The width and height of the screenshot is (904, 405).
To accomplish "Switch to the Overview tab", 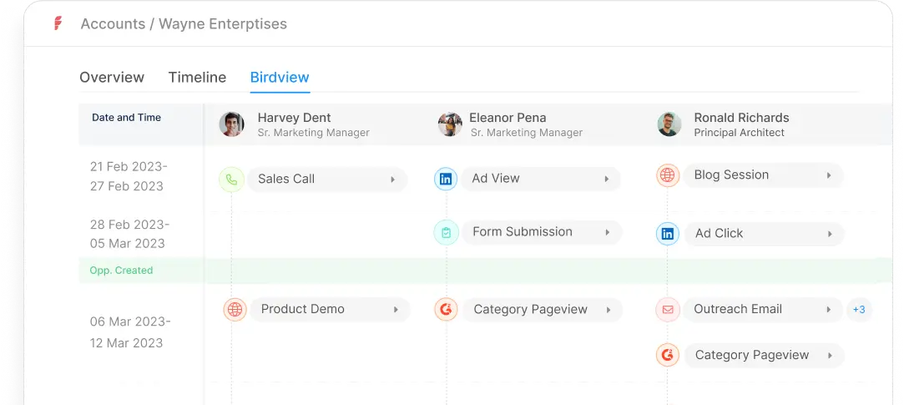I will coord(112,78).
